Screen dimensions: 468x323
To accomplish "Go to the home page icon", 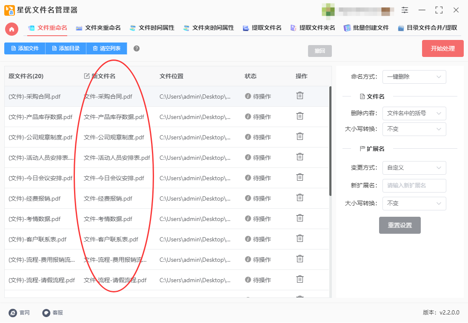I will pyautogui.click(x=11, y=29).
